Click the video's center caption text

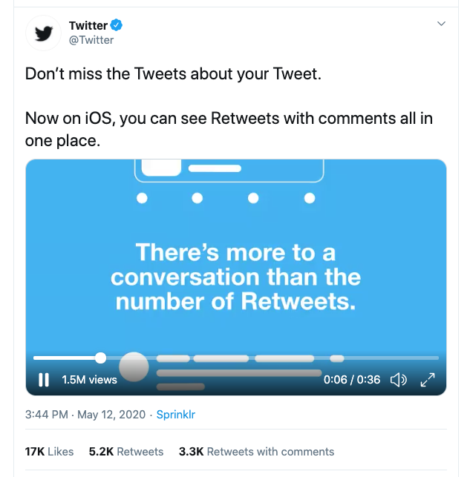[x=235, y=277]
